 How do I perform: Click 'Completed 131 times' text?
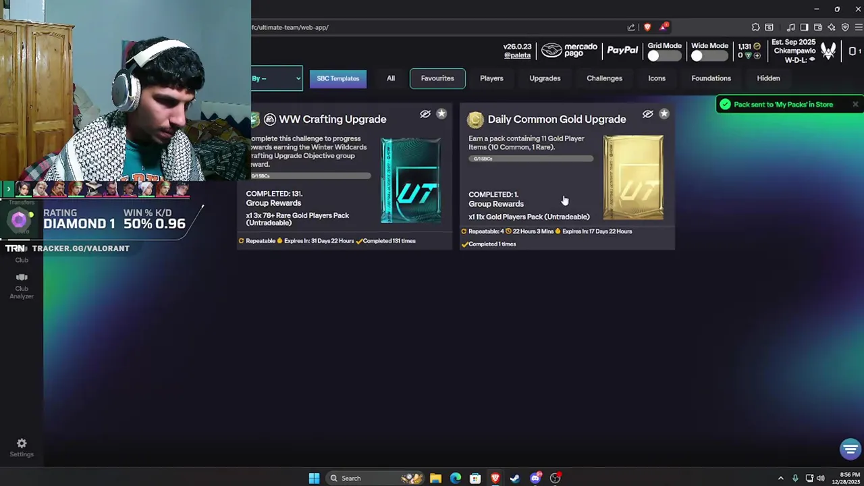(389, 241)
